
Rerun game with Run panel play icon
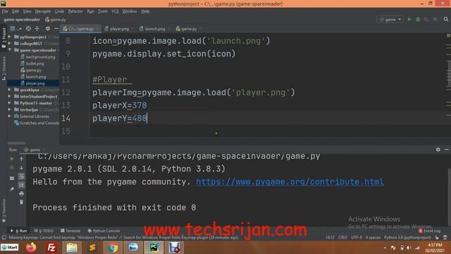(12, 159)
